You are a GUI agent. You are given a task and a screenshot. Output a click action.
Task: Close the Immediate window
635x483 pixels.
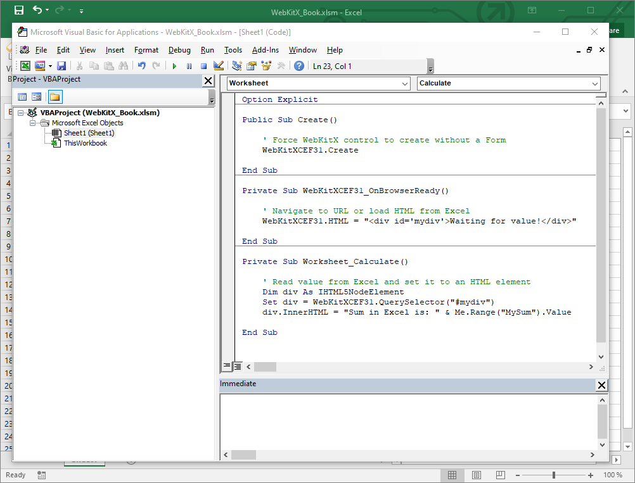(602, 385)
